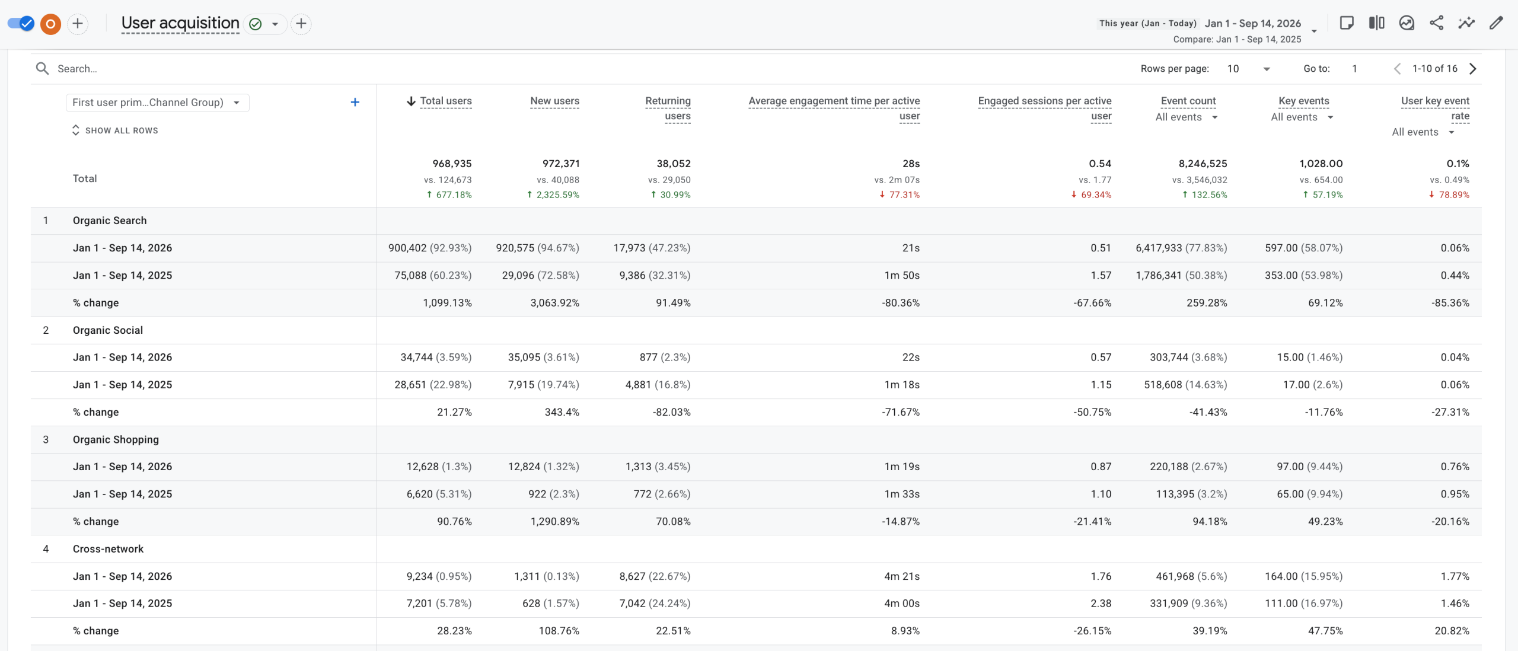The height and width of the screenshot is (651, 1518).
Task: Open the dropdown arrow beside the User acquisition title
Action: pyautogui.click(x=275, y=24)
